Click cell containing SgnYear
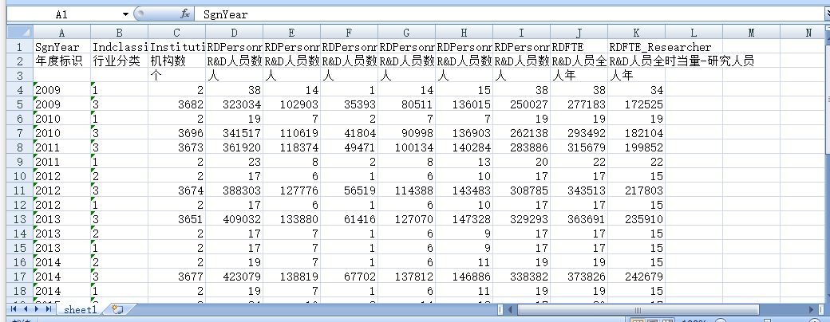The image size is (830, 322). tap(62, 47)
